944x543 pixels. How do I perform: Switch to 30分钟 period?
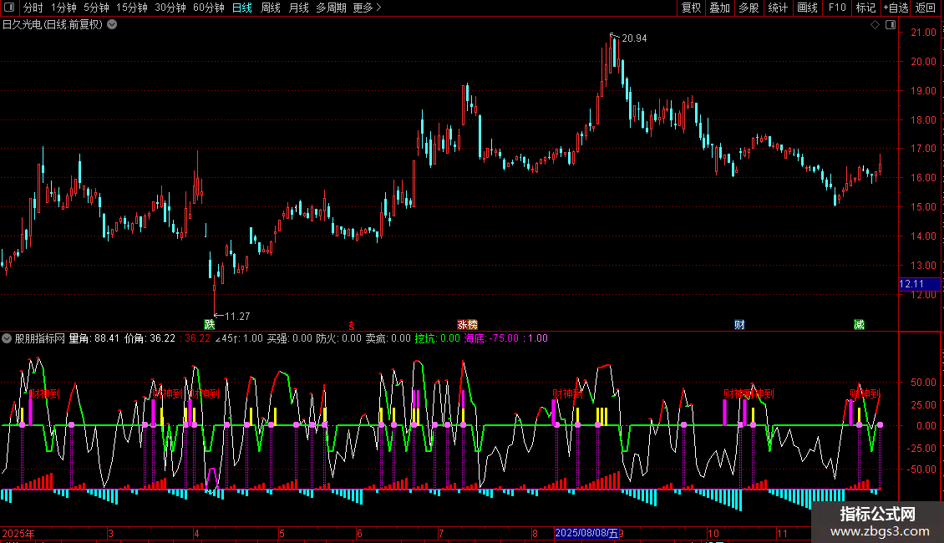click(x=170, y=8)
